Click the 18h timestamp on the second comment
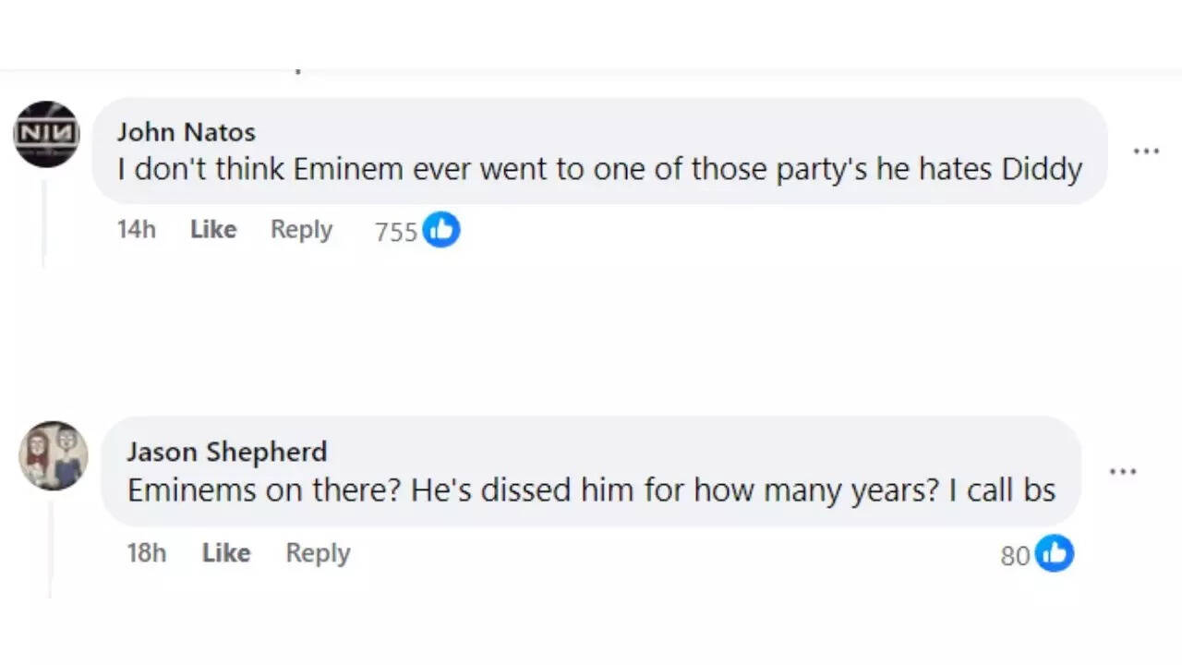Screen dimensions: 1182x665 (x=147, y=553)
